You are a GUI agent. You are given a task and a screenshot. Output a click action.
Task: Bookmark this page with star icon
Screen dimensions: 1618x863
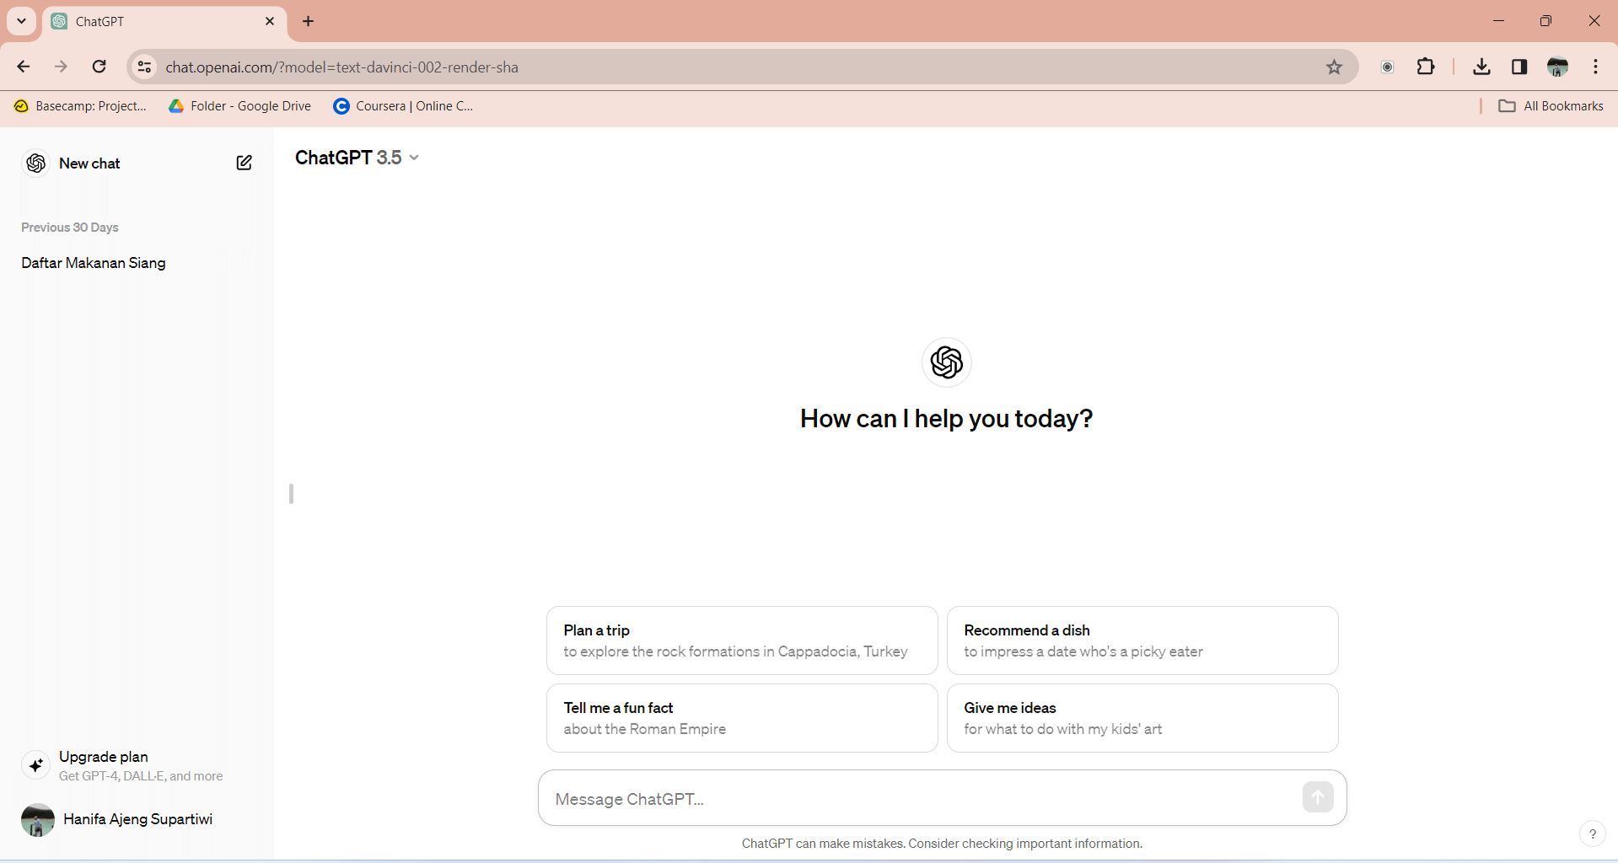pyautogui.click(x=1334, y=67)
